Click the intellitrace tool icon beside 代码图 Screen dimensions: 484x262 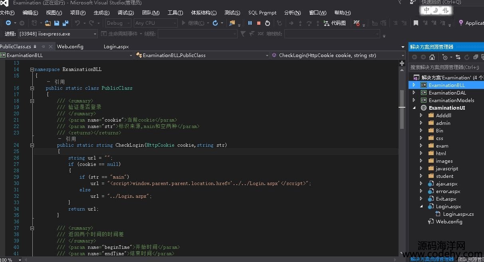pos(357,23)
